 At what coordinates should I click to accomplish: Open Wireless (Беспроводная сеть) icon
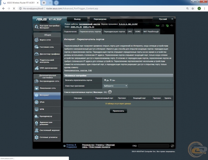click(x=36, y=81)
